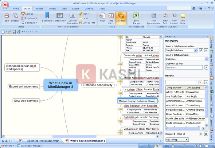Click the Query text input field
This screenshot has height=148, width=215.
click(184, 68)
